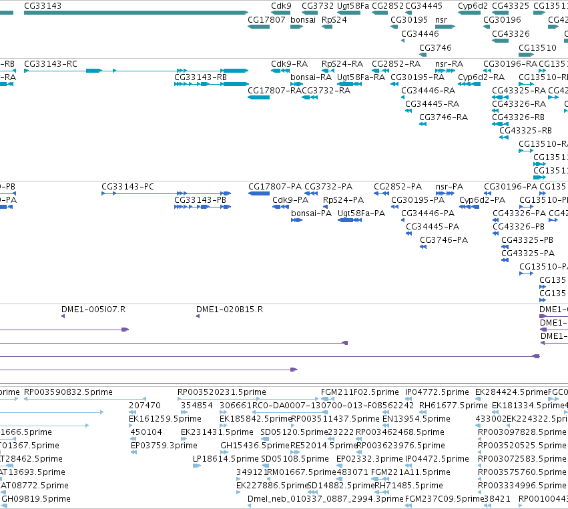Image resolution: width=568 pixels, height=509 pixels.
Task: Click the CG34445-RA transcript label
Action: (x=432, y=104)
